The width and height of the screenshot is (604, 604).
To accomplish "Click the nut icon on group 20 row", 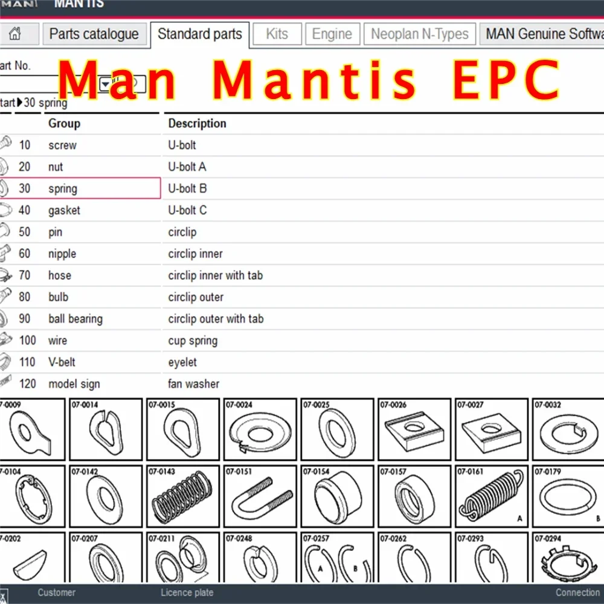I will coord(5,165).
